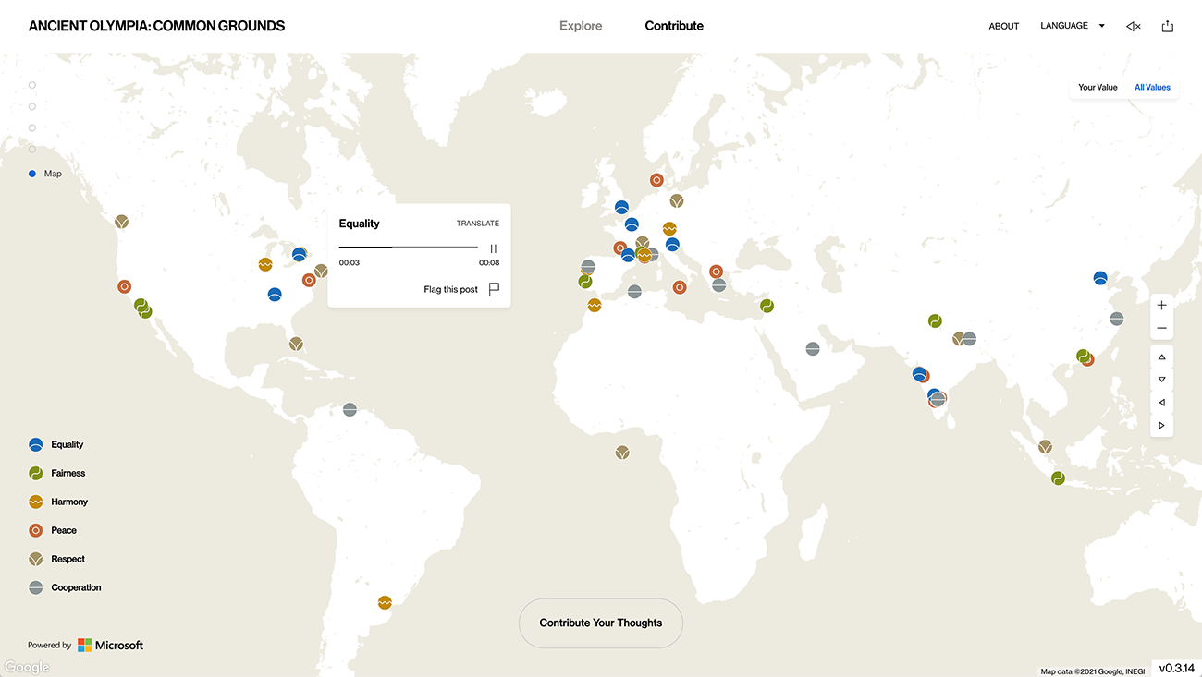Open the About page link
This screenshot has width=1202, height=677.
click(x=1003, y=27)
